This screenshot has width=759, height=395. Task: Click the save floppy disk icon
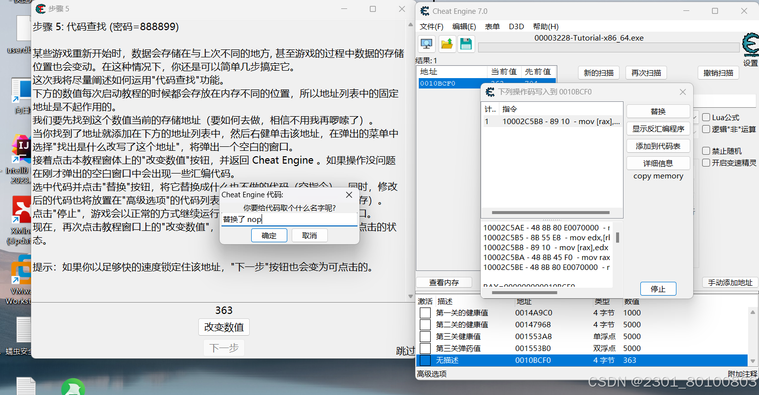pos(466,44)
